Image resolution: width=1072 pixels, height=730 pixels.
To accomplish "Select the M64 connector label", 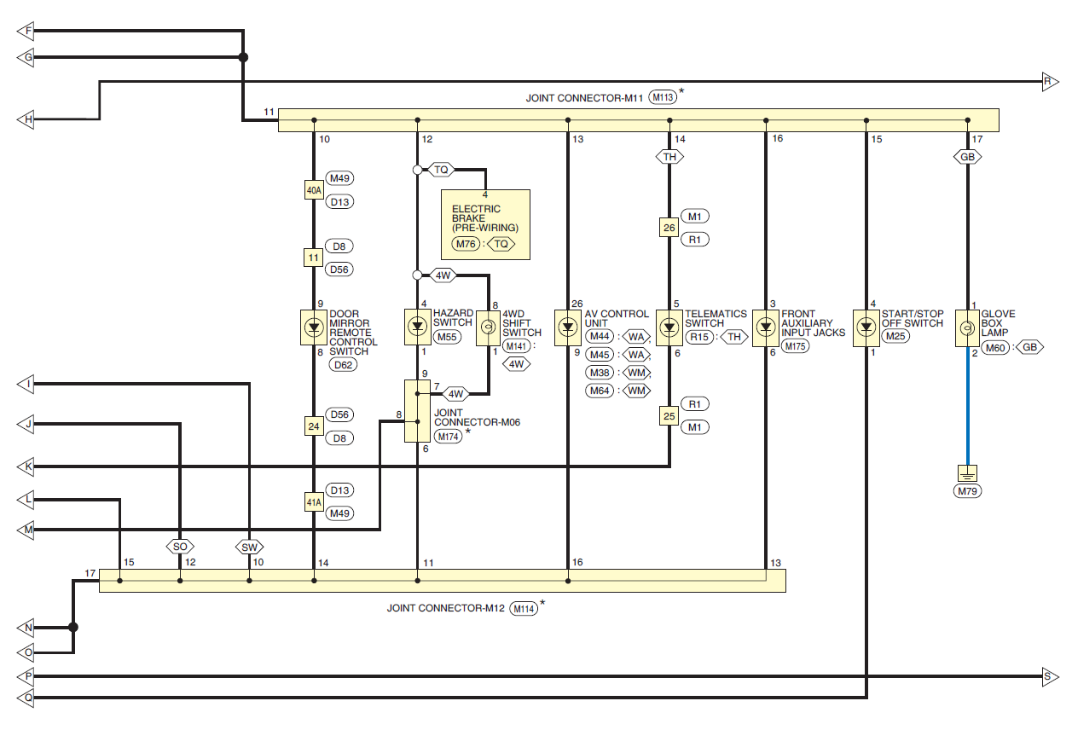I will (x=600, y=391).
